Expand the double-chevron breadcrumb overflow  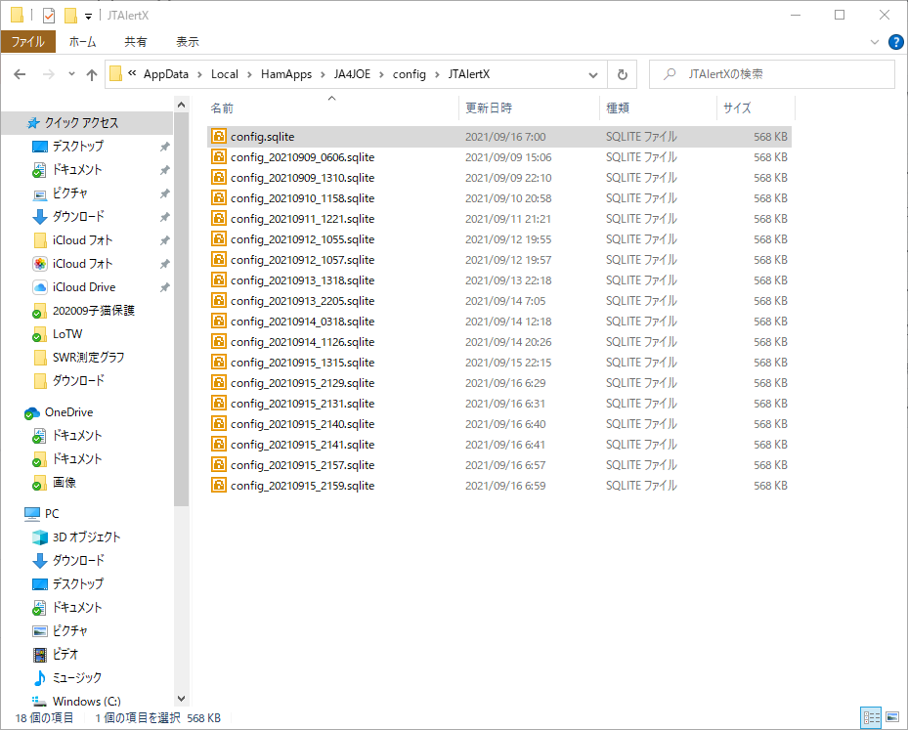coord(132,73)
